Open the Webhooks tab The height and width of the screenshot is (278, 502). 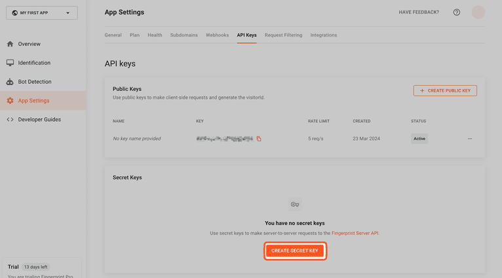217,35
